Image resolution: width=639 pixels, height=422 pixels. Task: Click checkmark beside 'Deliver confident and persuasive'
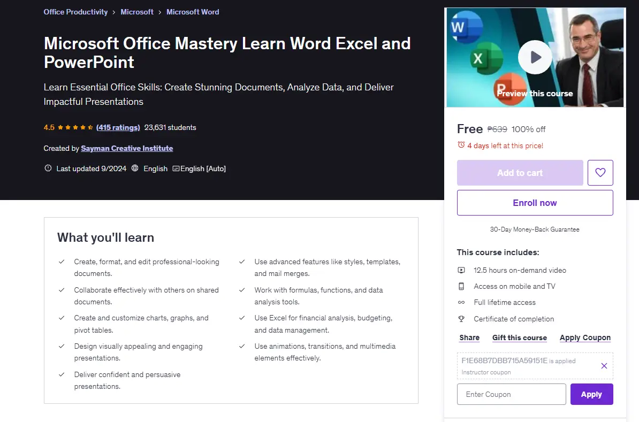[62, 375]
